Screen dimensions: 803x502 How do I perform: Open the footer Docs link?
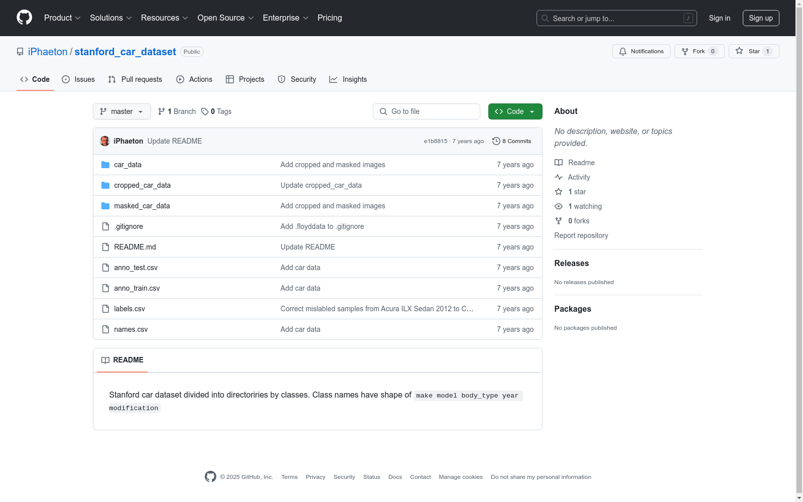[395, 477]
